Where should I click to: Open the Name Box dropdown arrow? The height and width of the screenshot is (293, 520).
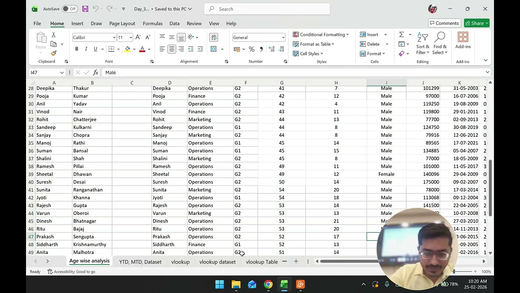point(62,72)
